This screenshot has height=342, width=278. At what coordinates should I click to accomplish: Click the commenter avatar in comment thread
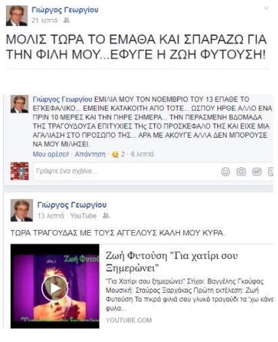tap(20, 104)
